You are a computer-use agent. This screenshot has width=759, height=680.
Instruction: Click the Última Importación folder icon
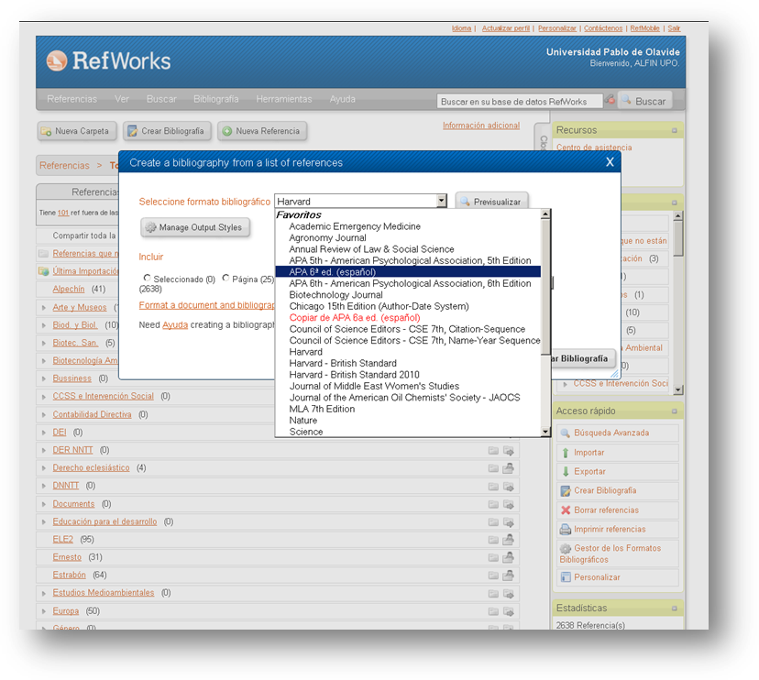(x=44, y=271)
